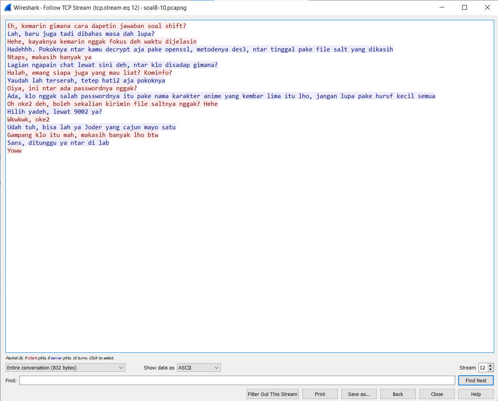The image size is (498, 401).
Task: Maximize the Follow TCP Stream window
Action: click(x=464, y=7)
